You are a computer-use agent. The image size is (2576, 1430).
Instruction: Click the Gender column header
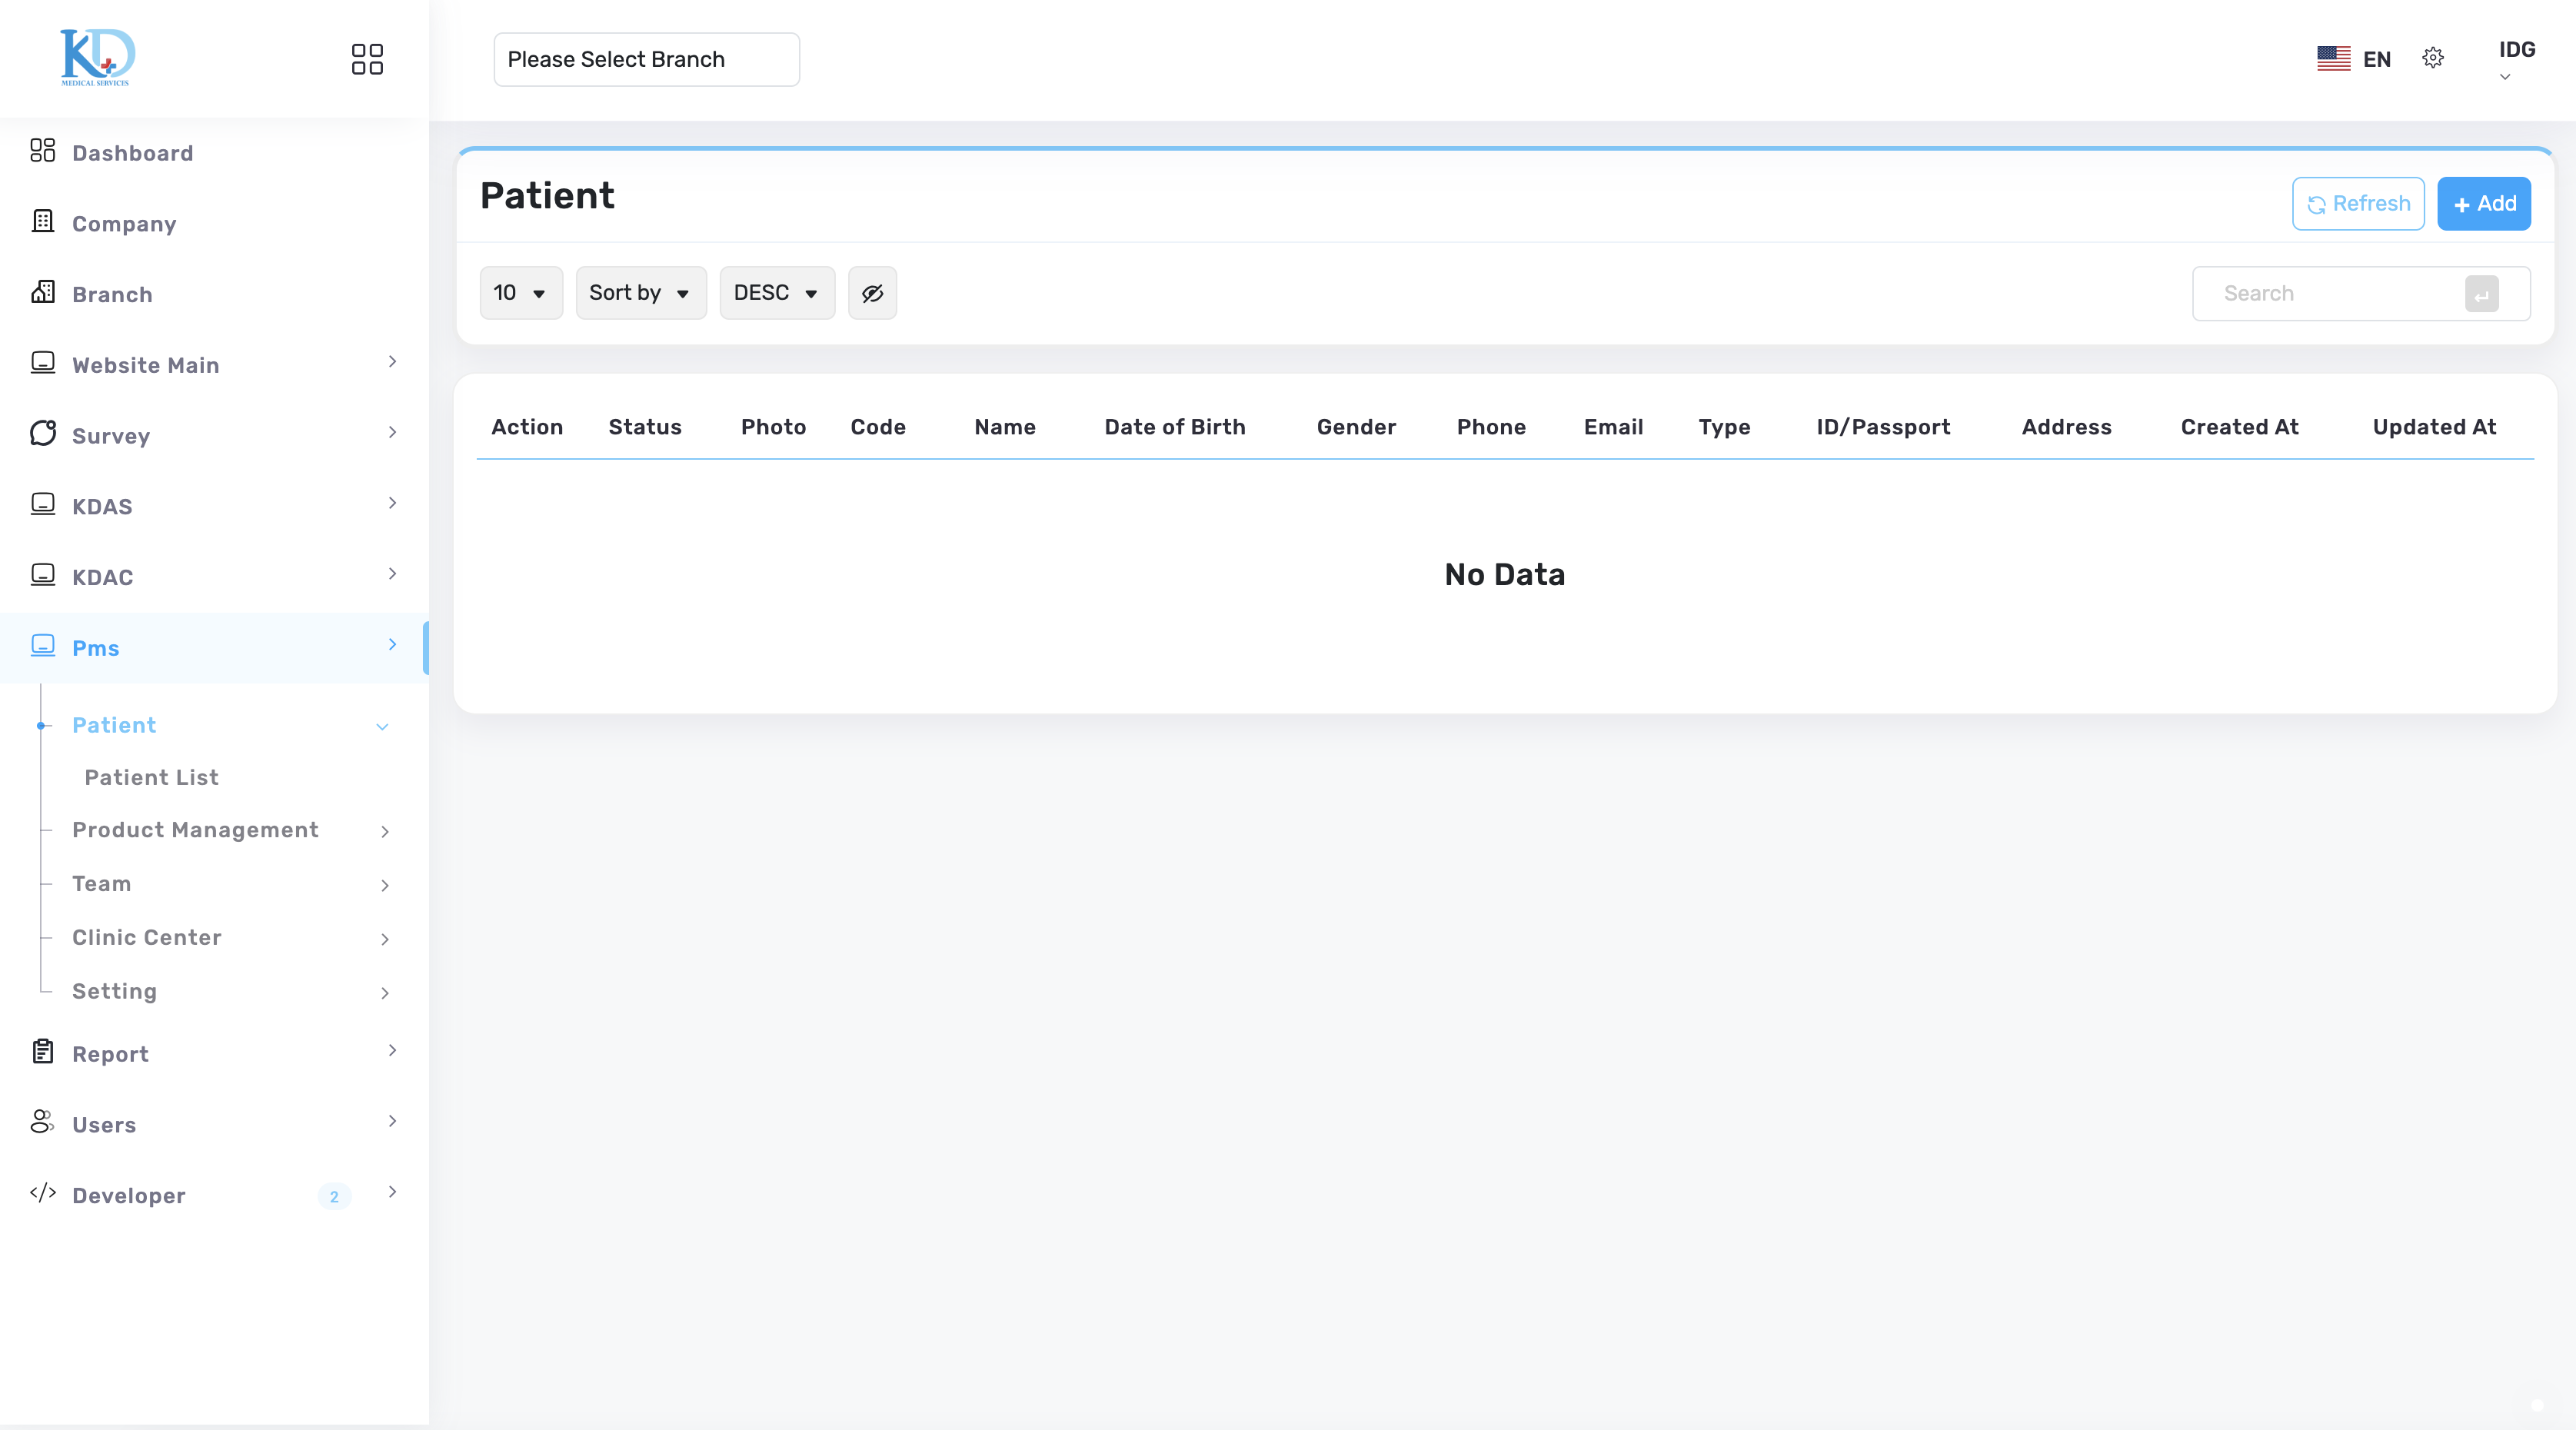[1356, 428]
